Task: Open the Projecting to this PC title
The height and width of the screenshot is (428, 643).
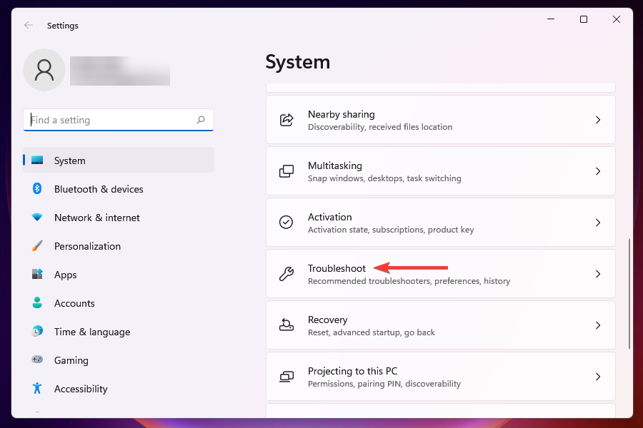Action: tap(353, 371)
